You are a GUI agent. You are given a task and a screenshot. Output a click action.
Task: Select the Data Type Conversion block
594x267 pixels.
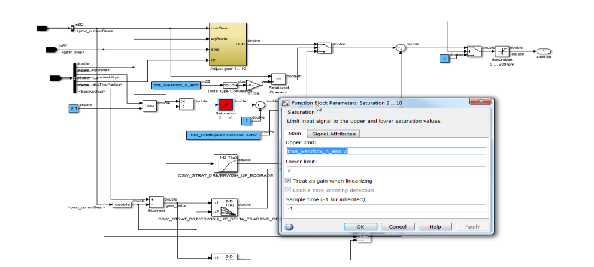point(231,85)
